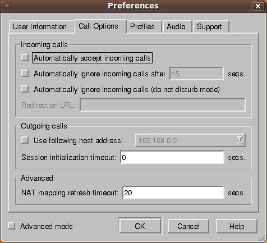Open the host address dropdown arrow
The image size is (267, 243).
click(240, 140)
